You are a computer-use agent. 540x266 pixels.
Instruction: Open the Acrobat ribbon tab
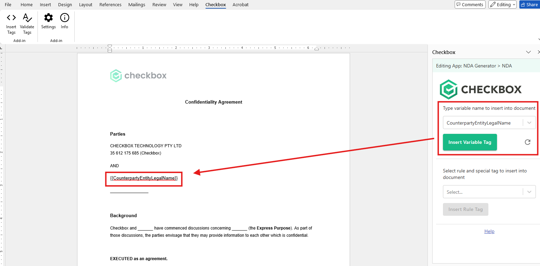click(x=241, y=4)
